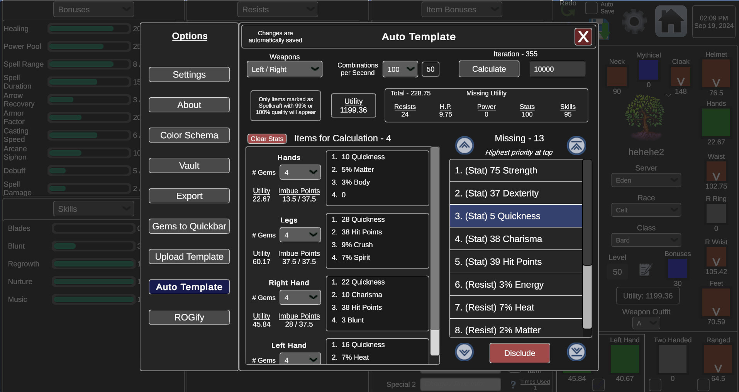Click the question mark icon near Times Used
This screenshot has width=739, height=392.
pos(513,384)
